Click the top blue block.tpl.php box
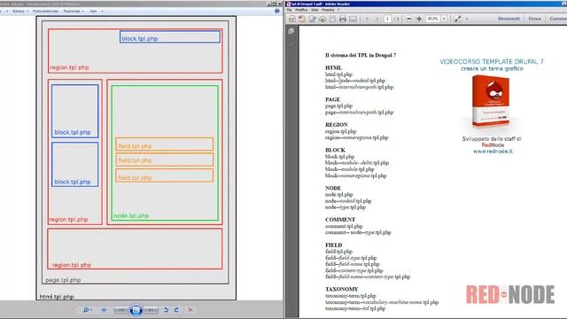567x319 pixels. (170, 37)
